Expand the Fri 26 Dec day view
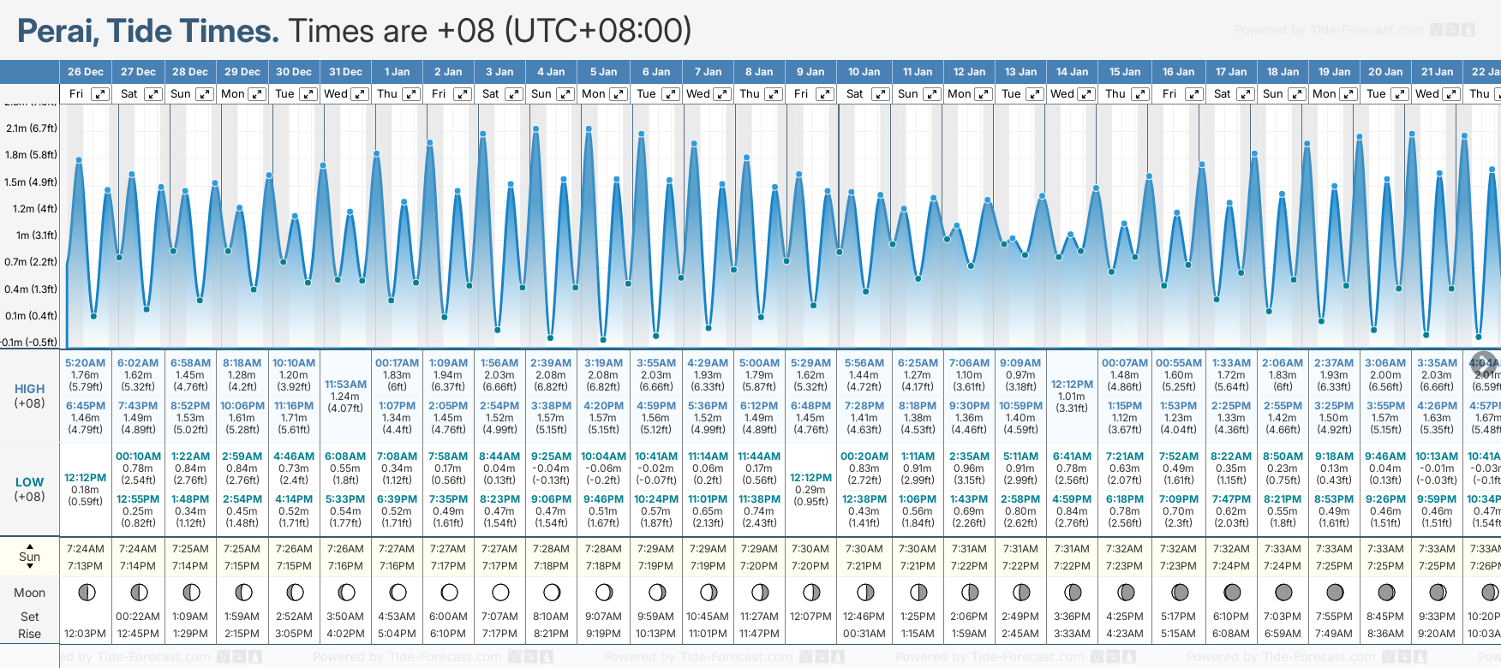This screenshot has height=668, width=1501. tap(100, 94)
